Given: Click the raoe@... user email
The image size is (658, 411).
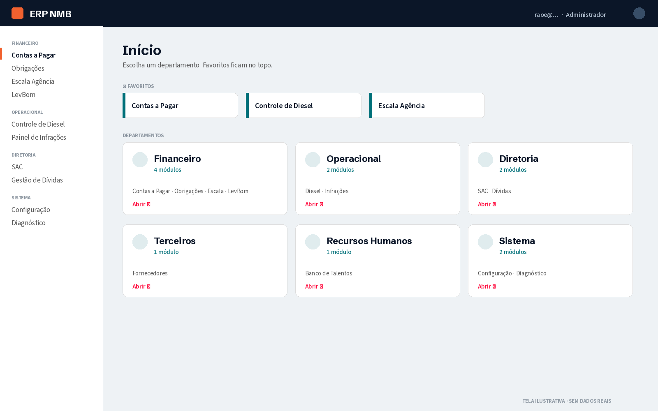Looking at the screenshot, I should pos(547,15).
